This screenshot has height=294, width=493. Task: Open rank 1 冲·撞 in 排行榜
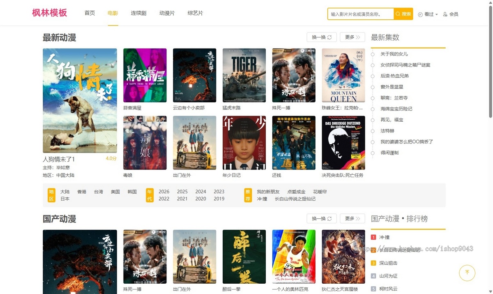[385, 237]
